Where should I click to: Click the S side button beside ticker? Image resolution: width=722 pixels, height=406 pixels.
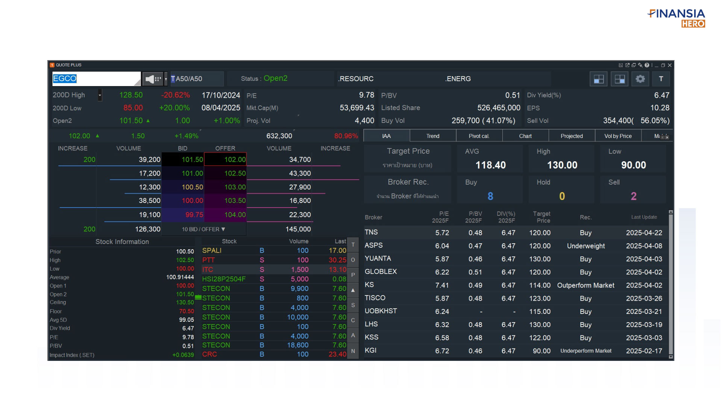point(353,305)
